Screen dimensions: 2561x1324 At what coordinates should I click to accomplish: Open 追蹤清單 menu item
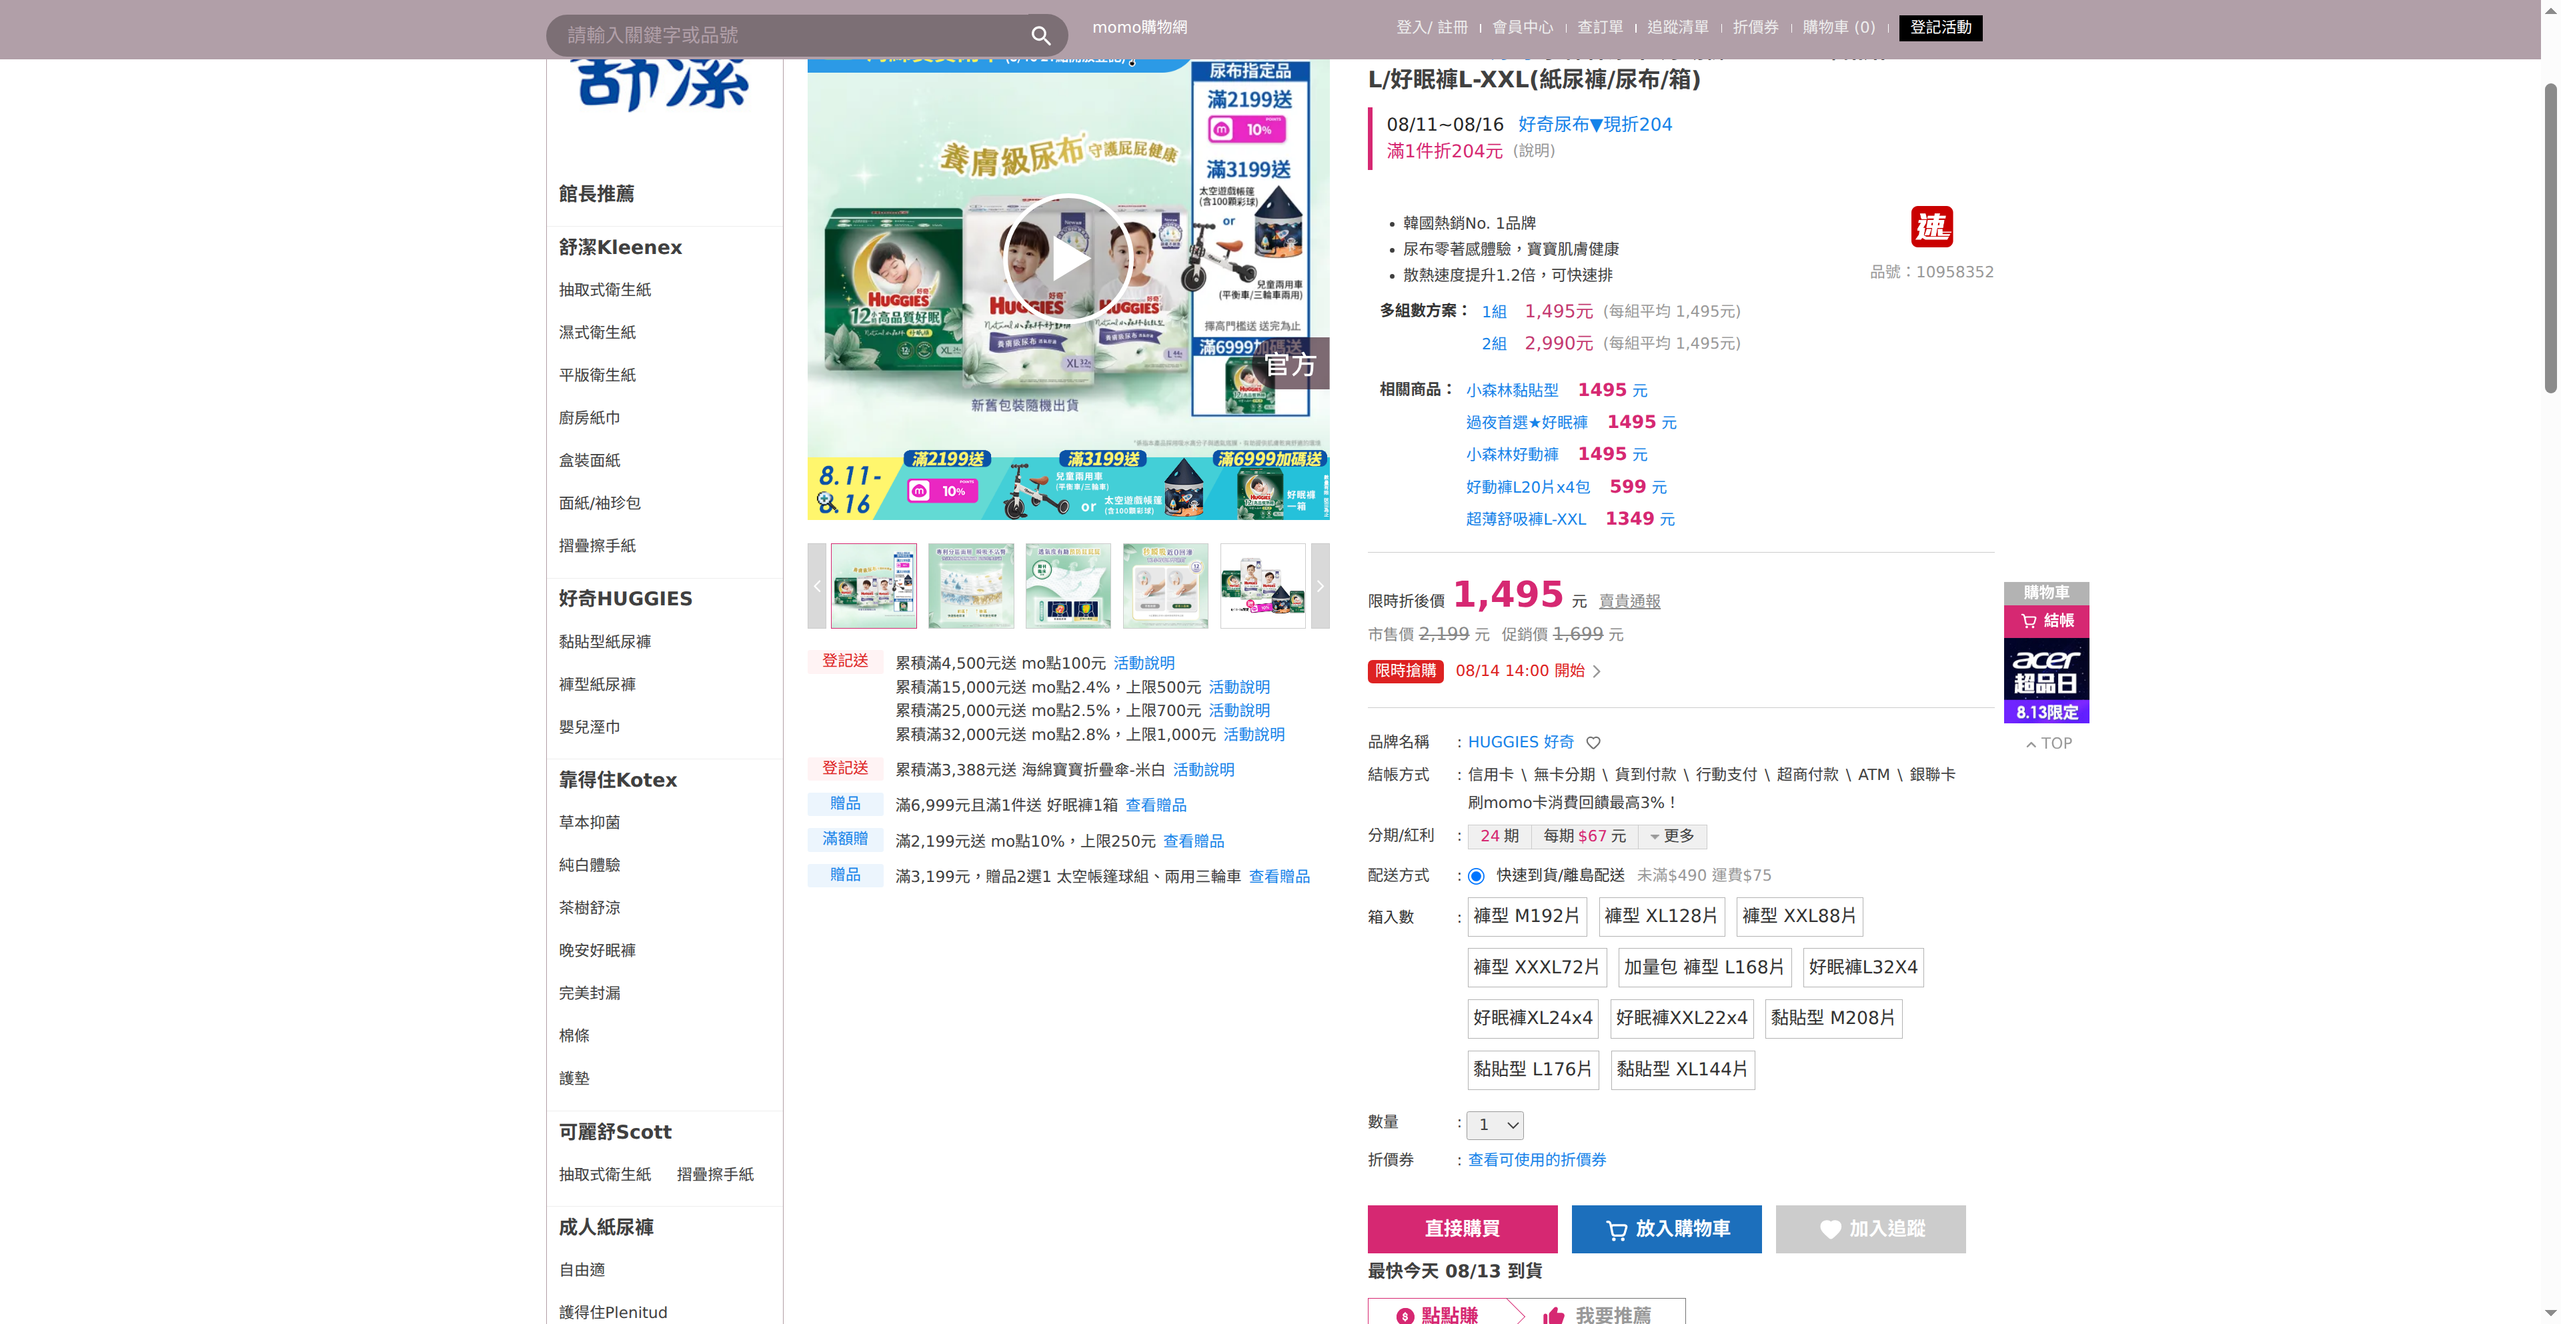pyautogui.click(x=1678, y=28)
